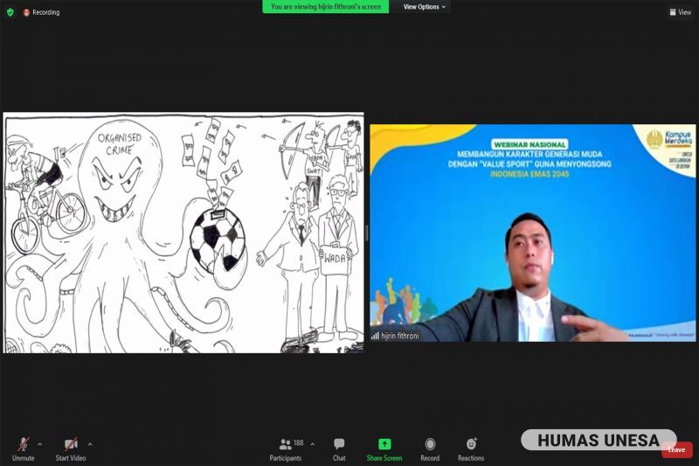Expand the Participants options arrow
The height and width of the screenshot is (466, 699).
pyautogui.click(x=313, y=444)
